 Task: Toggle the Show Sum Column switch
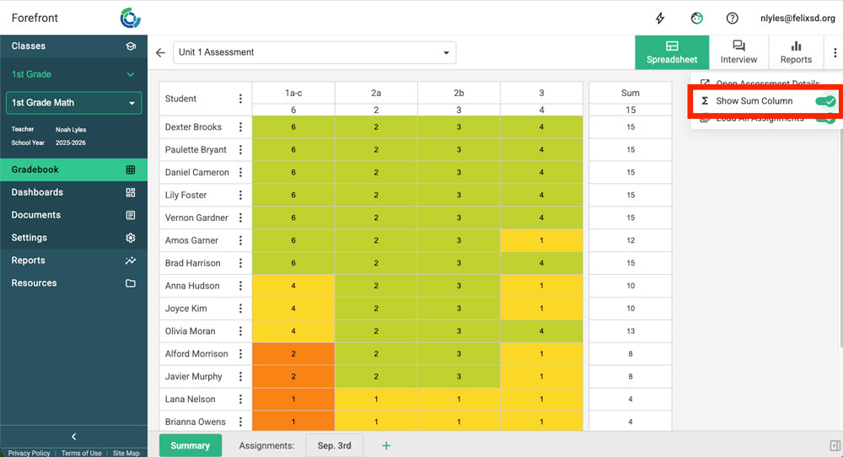(825, 101)
